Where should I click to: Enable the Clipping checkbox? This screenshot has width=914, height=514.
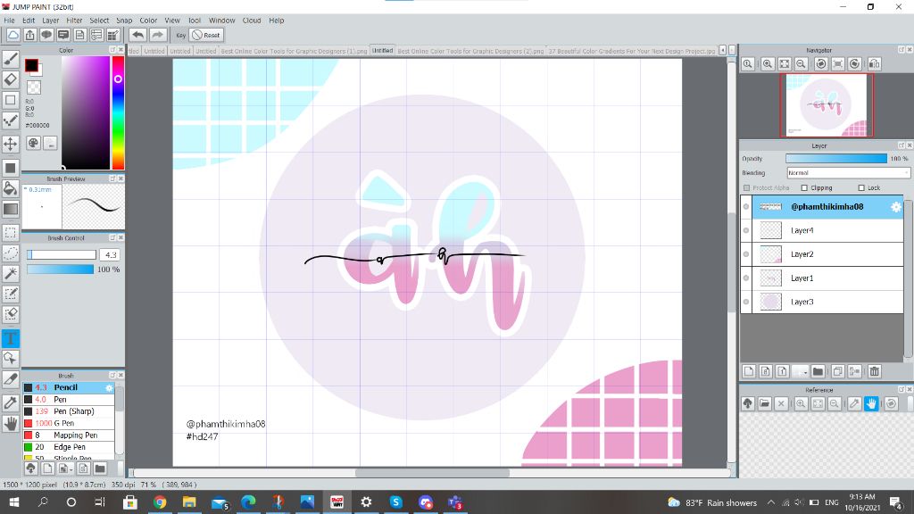[804, 187]
